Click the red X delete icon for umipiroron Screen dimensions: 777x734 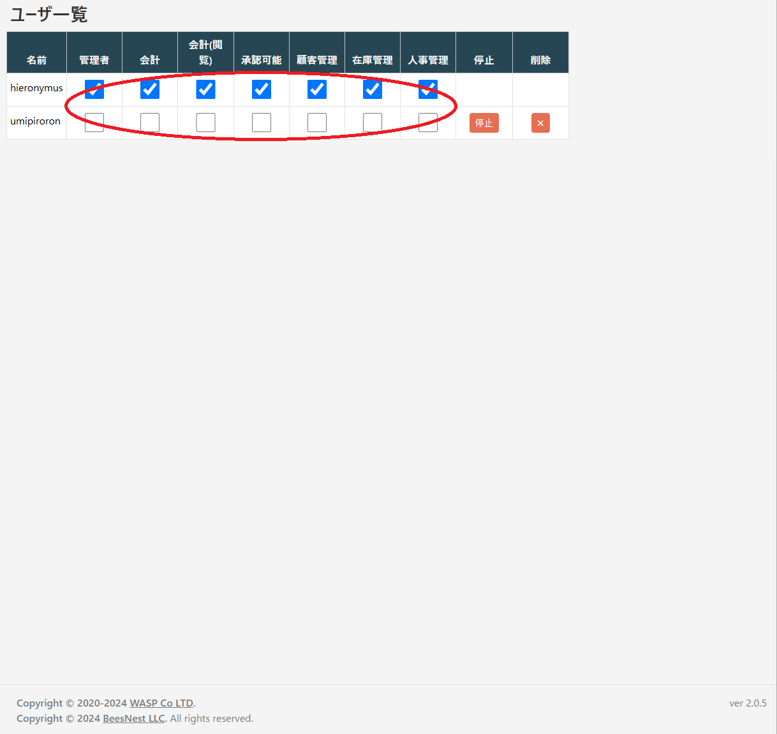tap(540, 123)
